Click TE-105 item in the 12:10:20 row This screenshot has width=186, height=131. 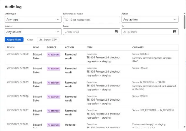[104, 59]
